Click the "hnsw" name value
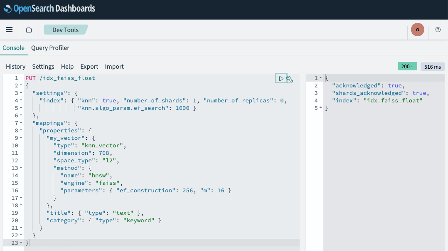448x251 pixels. 99,175
